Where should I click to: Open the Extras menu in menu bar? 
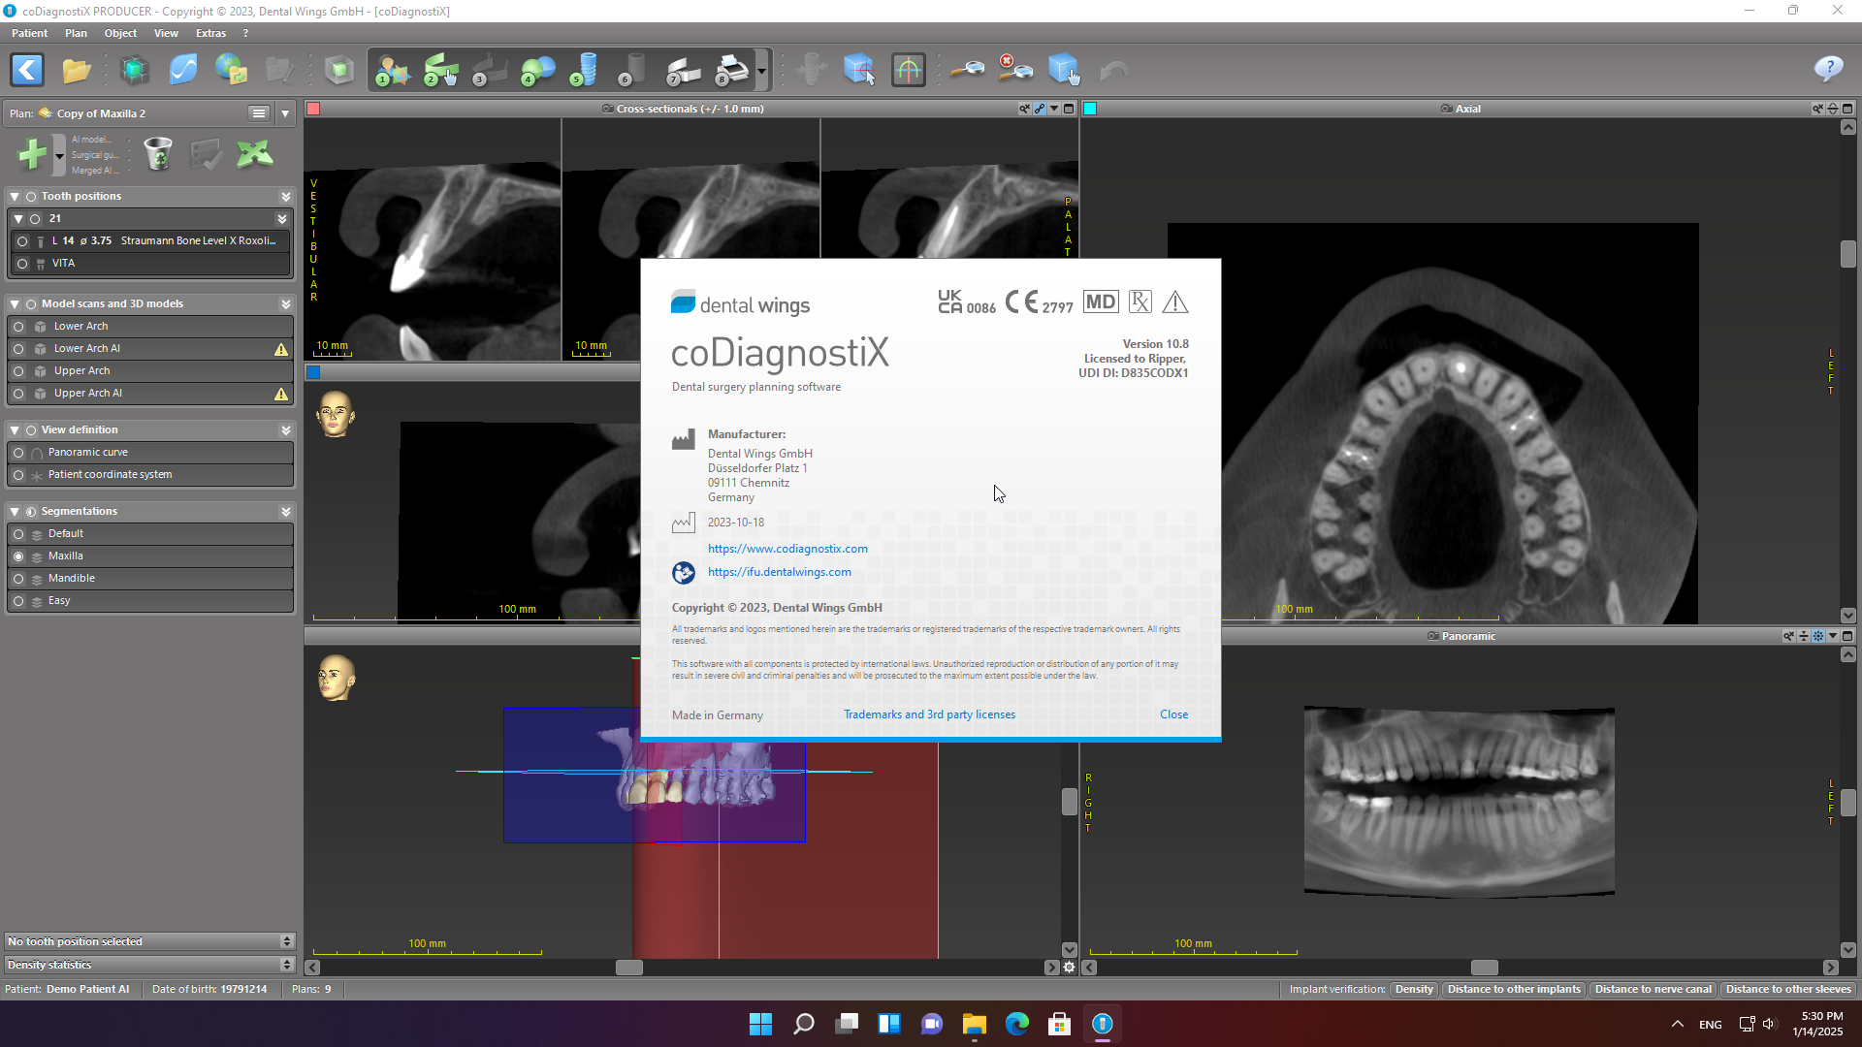pyautogui.click(x=209, y=32)
